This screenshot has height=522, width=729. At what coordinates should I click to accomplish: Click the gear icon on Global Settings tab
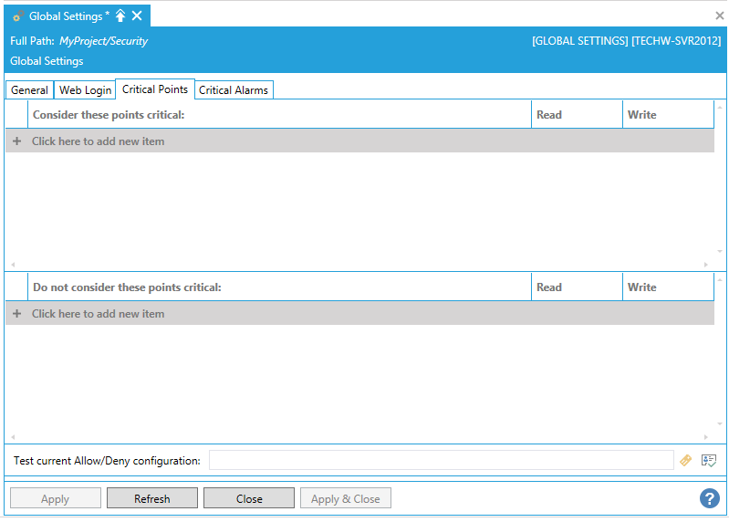pos(18,16)
